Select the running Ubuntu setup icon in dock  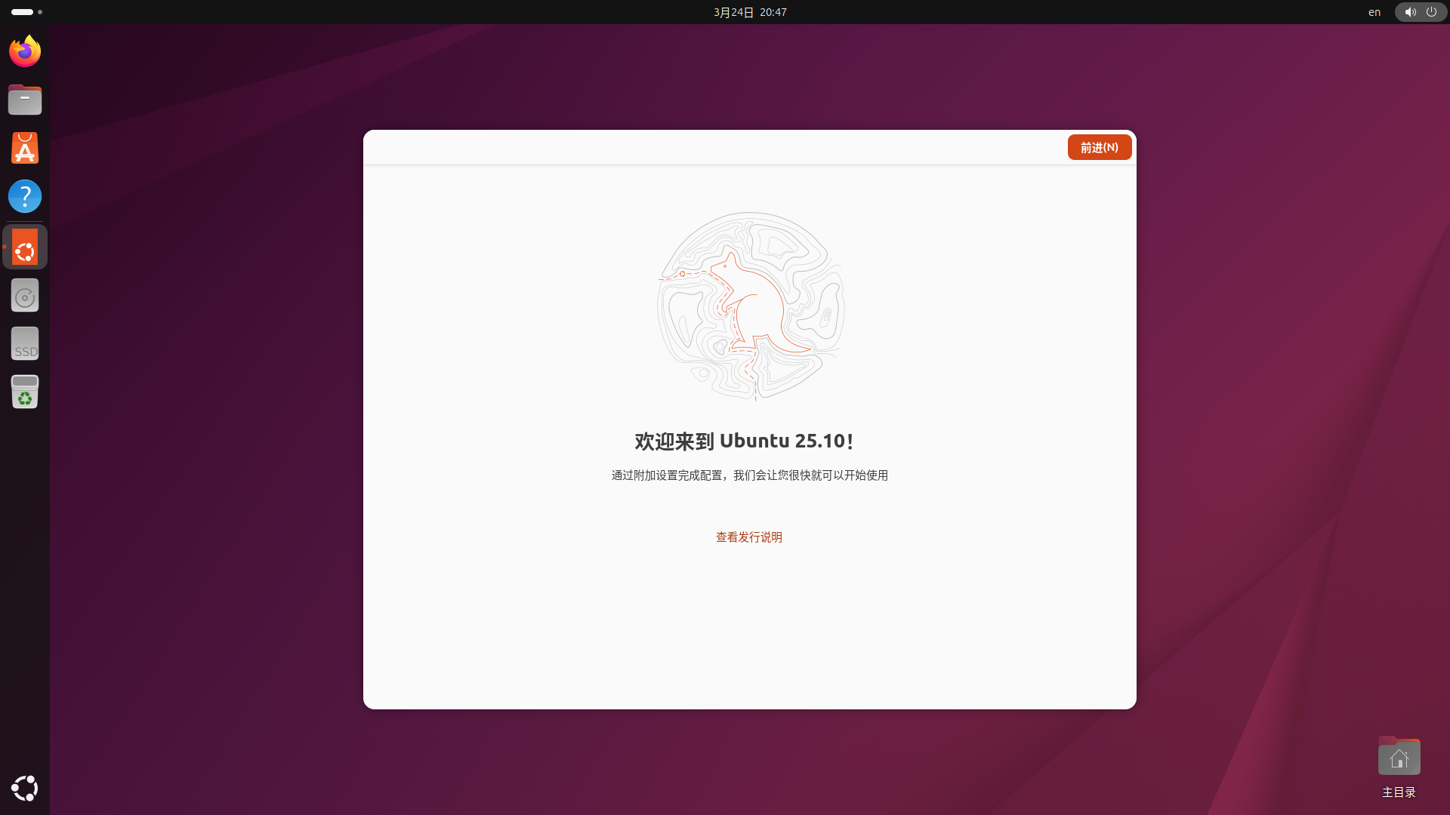24,247
